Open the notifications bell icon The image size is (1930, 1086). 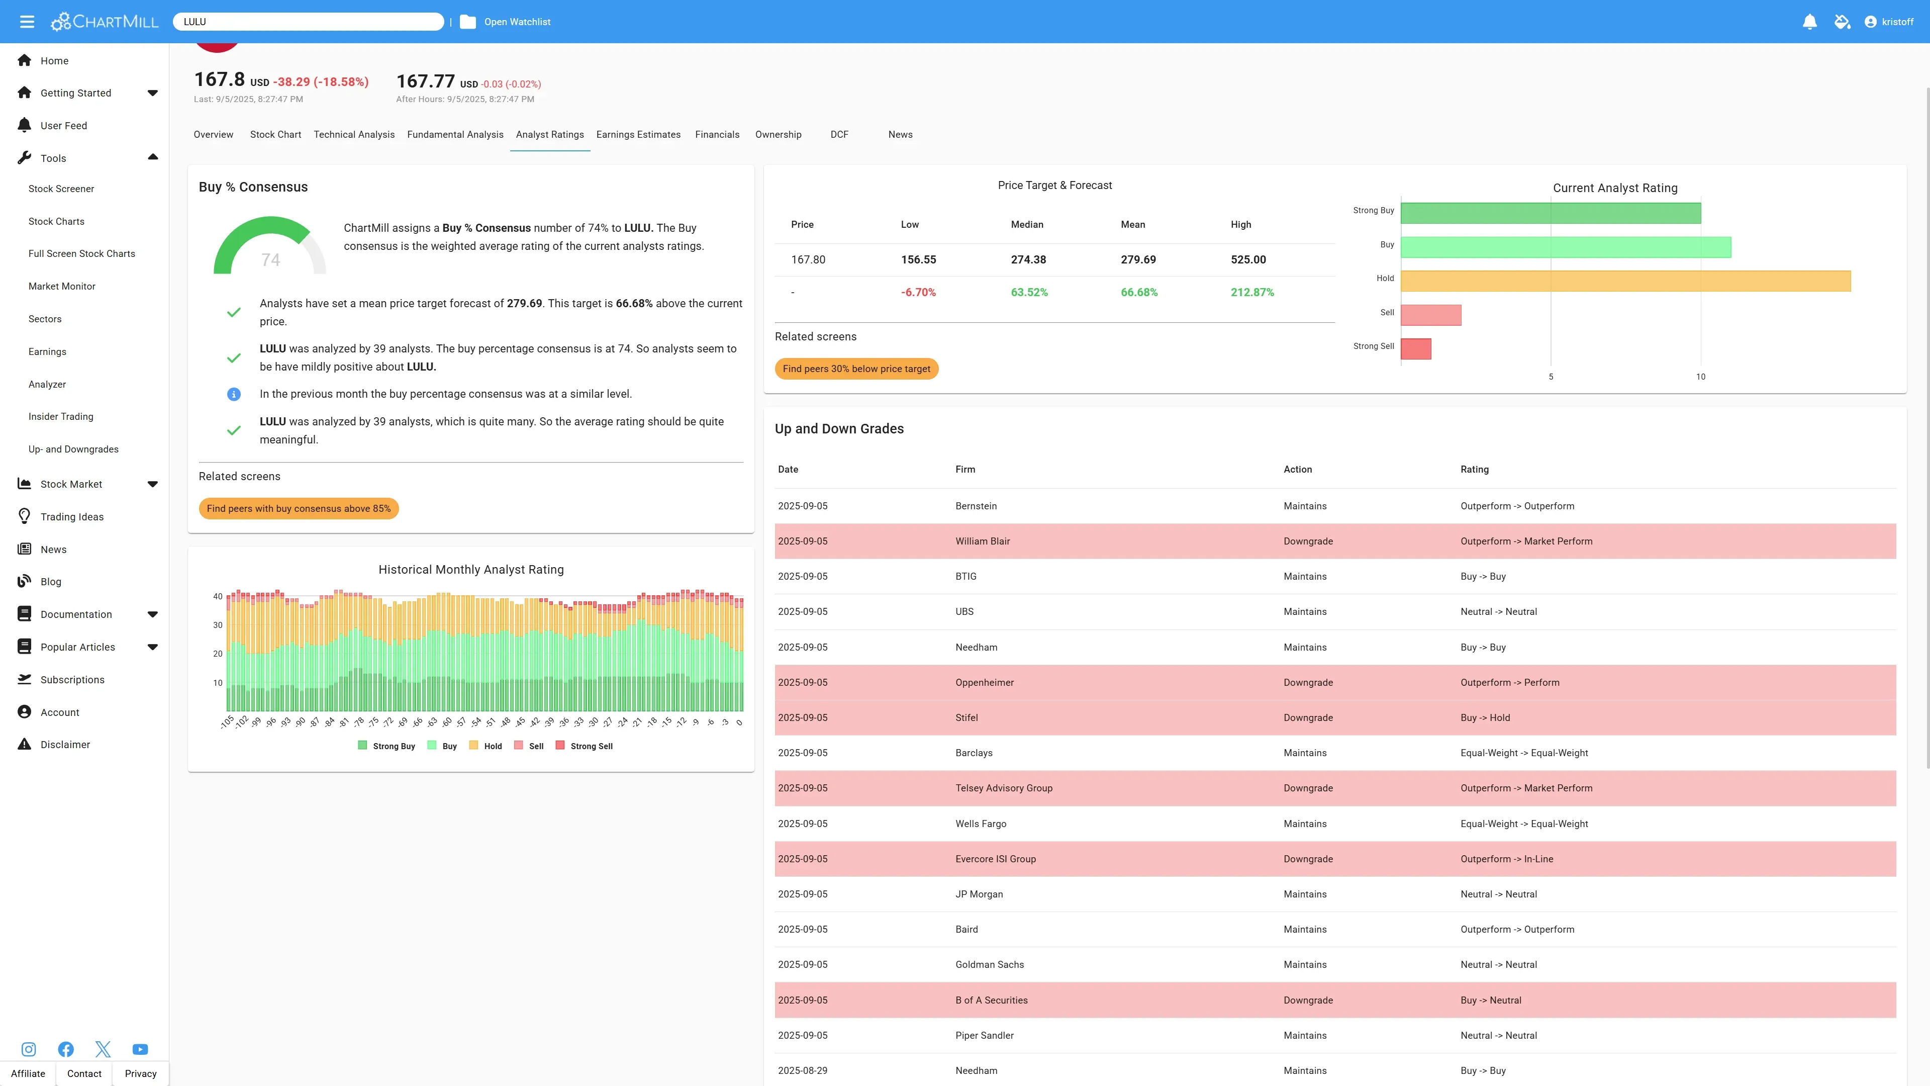coord(1809,22)
